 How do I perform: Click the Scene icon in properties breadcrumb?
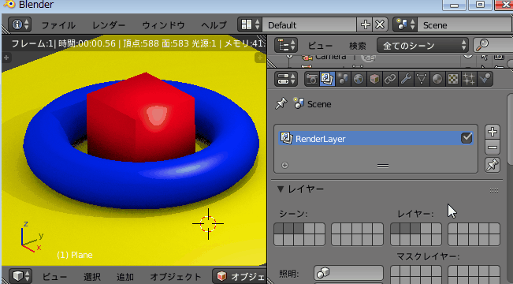point(299,103)
